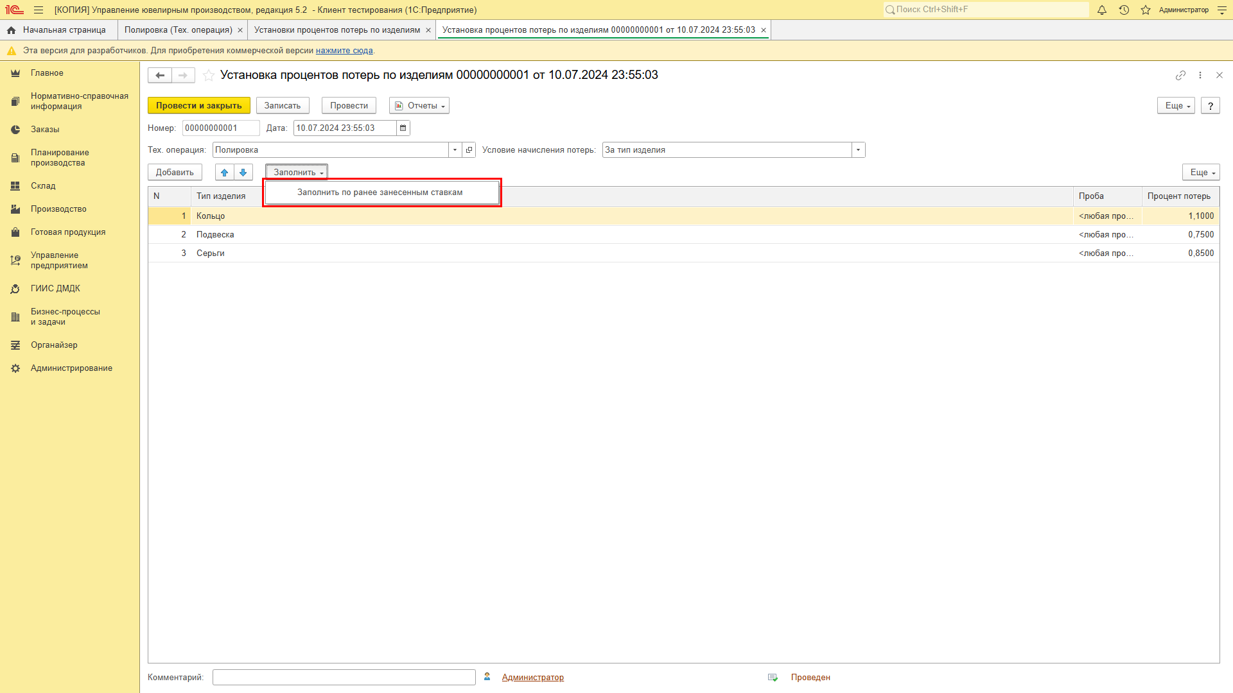Expand Условие начисления потерь dropdown arrow

pyautogui.click(x=859, y=150)
